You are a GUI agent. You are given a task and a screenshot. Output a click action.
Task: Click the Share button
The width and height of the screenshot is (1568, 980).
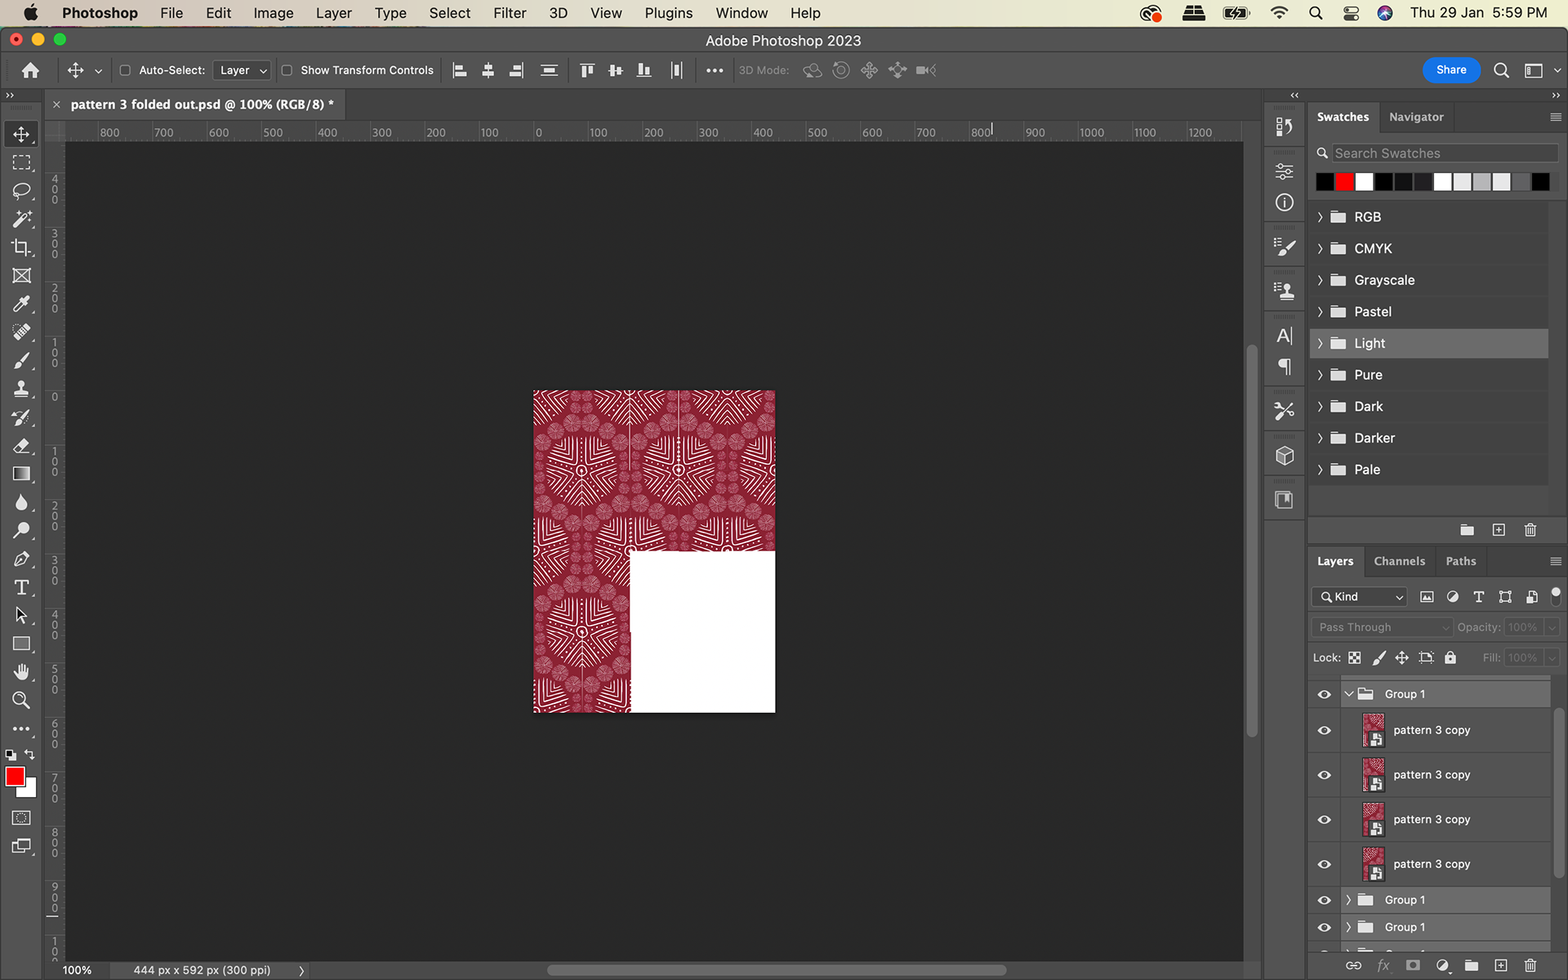[x=1450, y=69]
